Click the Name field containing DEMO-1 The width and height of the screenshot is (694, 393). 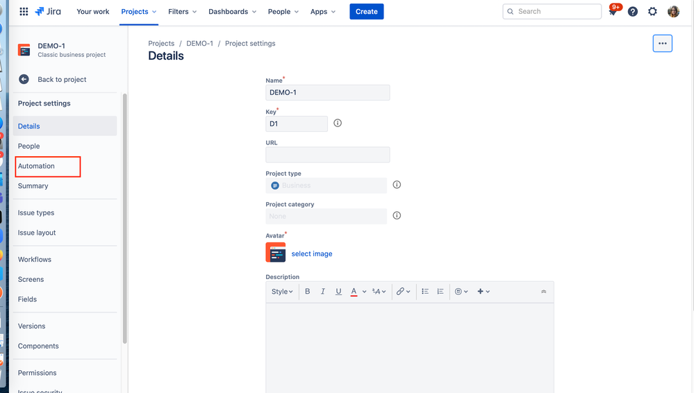pyautogui.click(x=327, y=92)
